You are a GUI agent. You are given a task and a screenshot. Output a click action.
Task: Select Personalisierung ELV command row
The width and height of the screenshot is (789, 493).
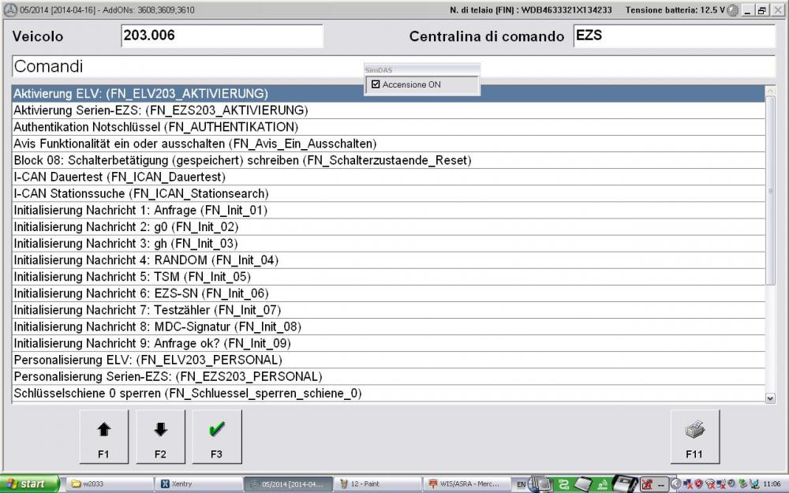tap(148, 360)
